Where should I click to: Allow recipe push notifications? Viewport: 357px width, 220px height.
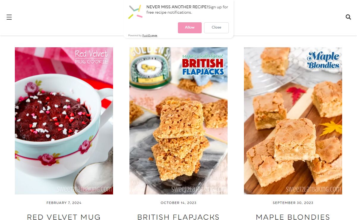click(190, 28)
